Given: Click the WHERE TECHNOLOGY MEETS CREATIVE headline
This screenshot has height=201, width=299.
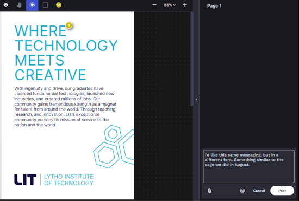Looking at the screenshot, I should coord(66,53).
